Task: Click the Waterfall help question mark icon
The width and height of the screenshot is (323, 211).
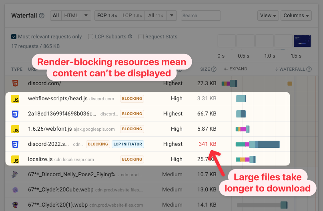Action: (x=42, y=16)
